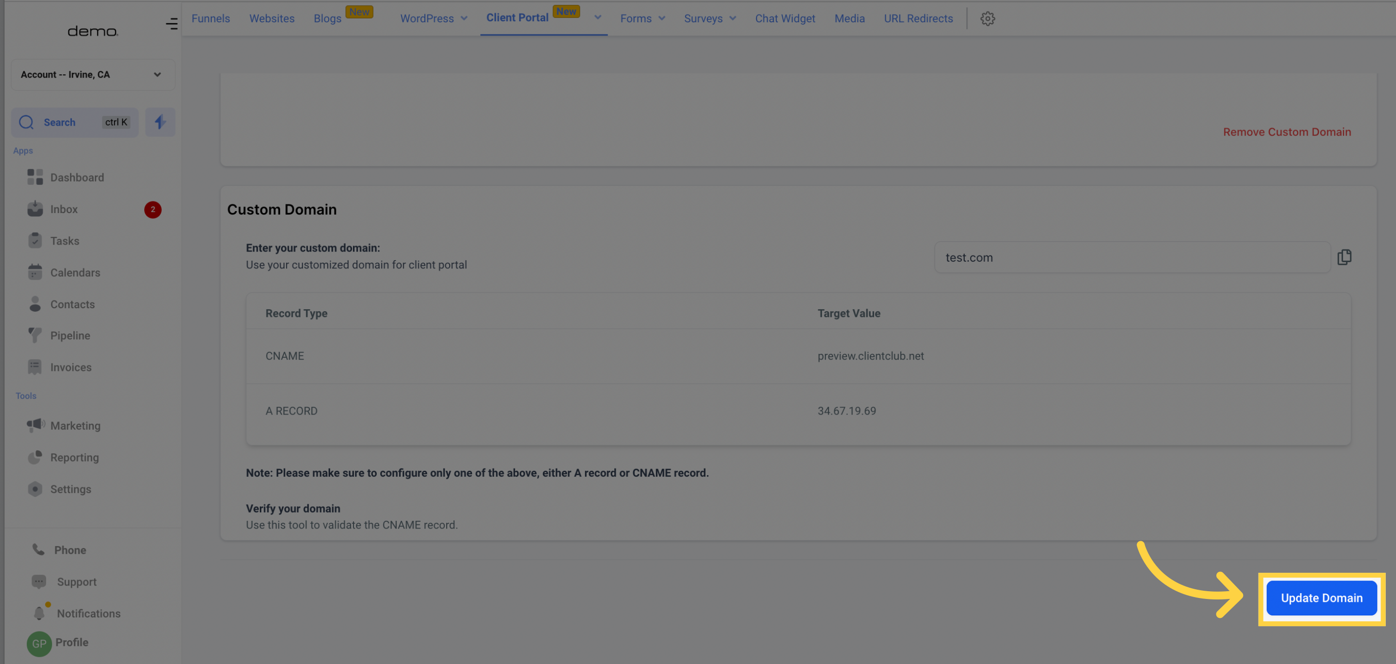Viewport: 1396px width, 664px height.
Task: Open Marketing megaphone item
Action: coord(75,426)
